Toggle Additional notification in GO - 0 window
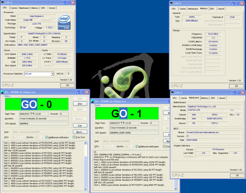Screen dimensions: 246x193 (x=47, y=137)
